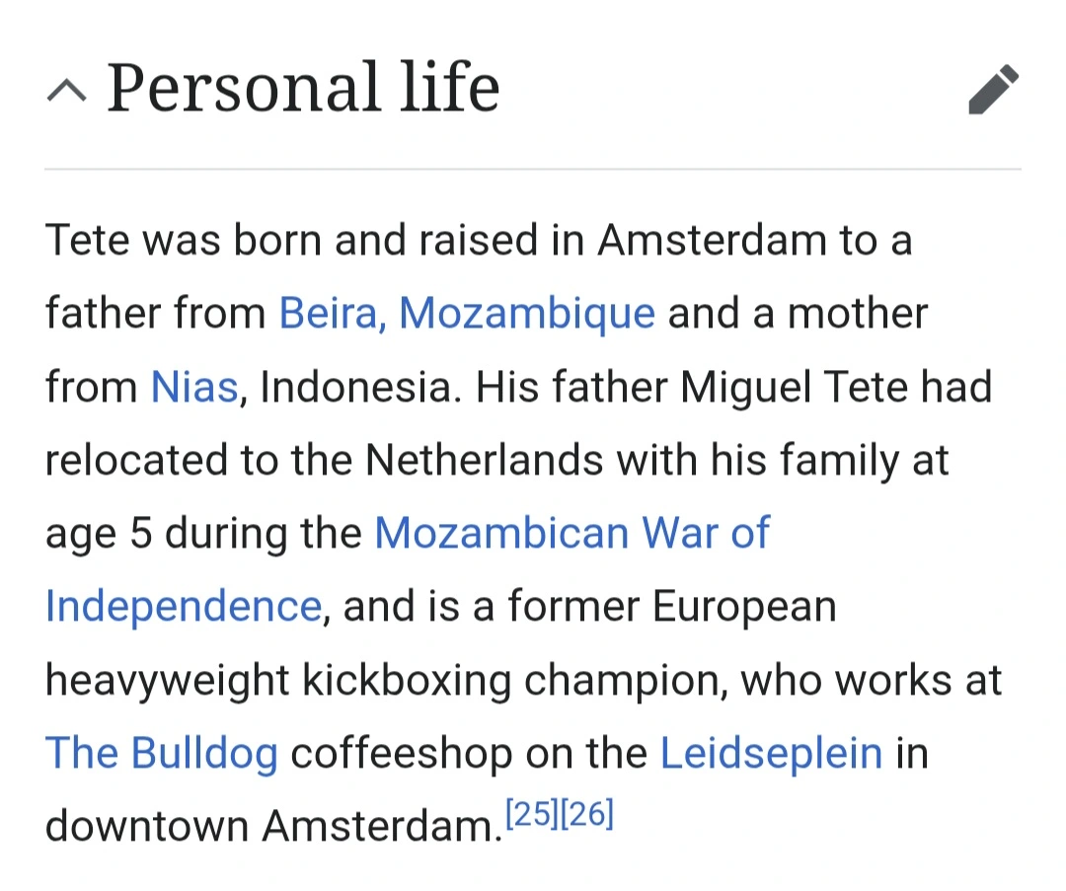Open the Leidseplein link
The height and width of the screenshot is (891, 1066).
[771, 753]
